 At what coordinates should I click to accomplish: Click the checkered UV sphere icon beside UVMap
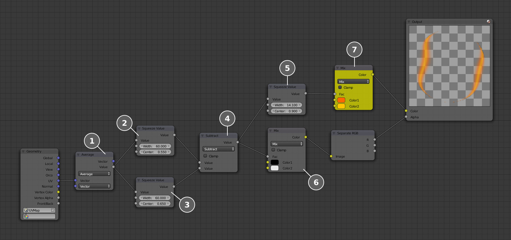point(26,210)
